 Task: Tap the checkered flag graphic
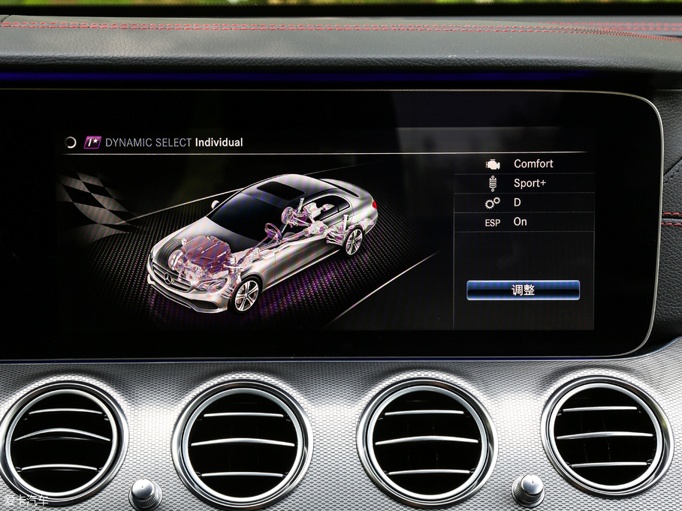coord(94,201)
